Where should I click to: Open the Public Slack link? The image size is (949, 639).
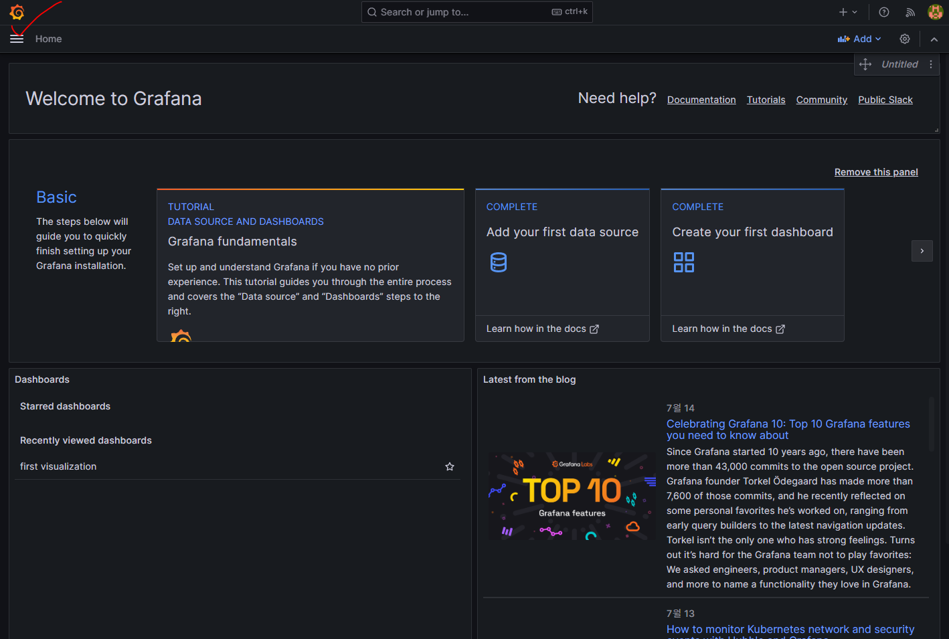click(885, 100)
